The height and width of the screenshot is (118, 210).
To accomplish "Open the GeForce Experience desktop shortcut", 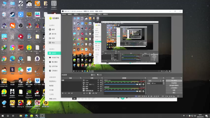I will 29,94.
